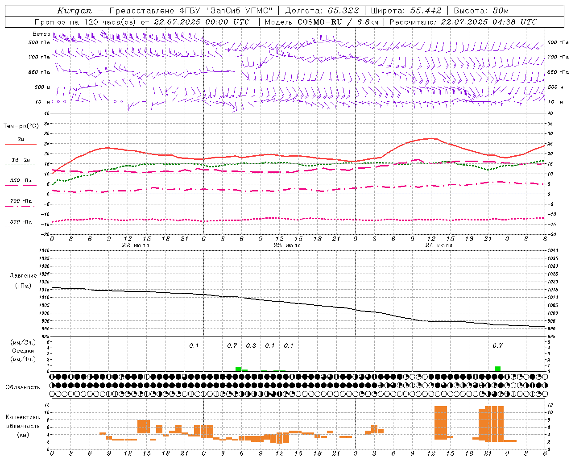Click the 10 м wind level label at left
This screenshot has width=571, height=457.
(x=42, y=102)
